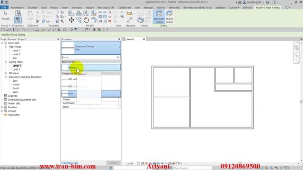Click the Zoom icon on navigation bar

[x=296, y=56]
